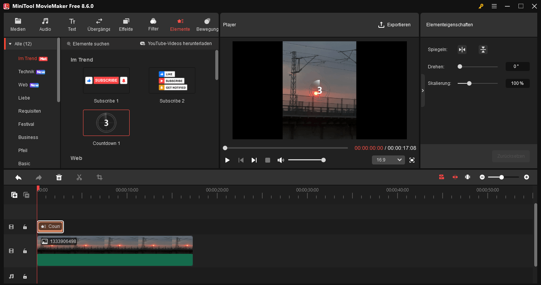The image size is (541, 285).
Task: Undo the last action
Action: point(18,177)
